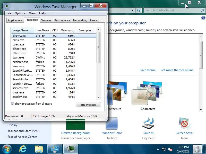
Task: Select the smss.exe process row
Action: [54, 92]
